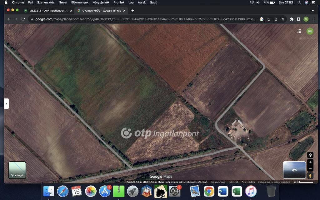Click the Feltételek link at map bottom
The width and height of the screenshot is (320, 200).
pos(233,182)
